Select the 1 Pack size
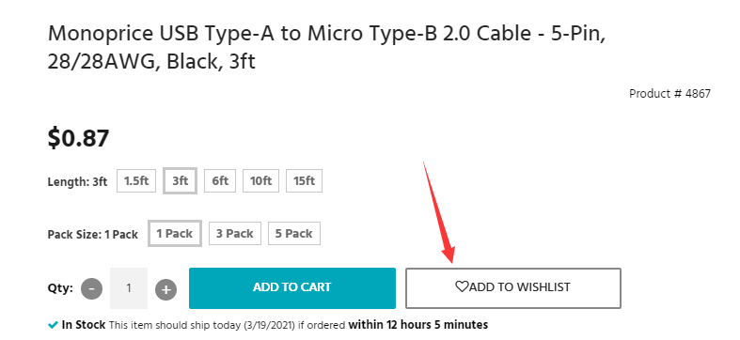 [x=175, y=234]
